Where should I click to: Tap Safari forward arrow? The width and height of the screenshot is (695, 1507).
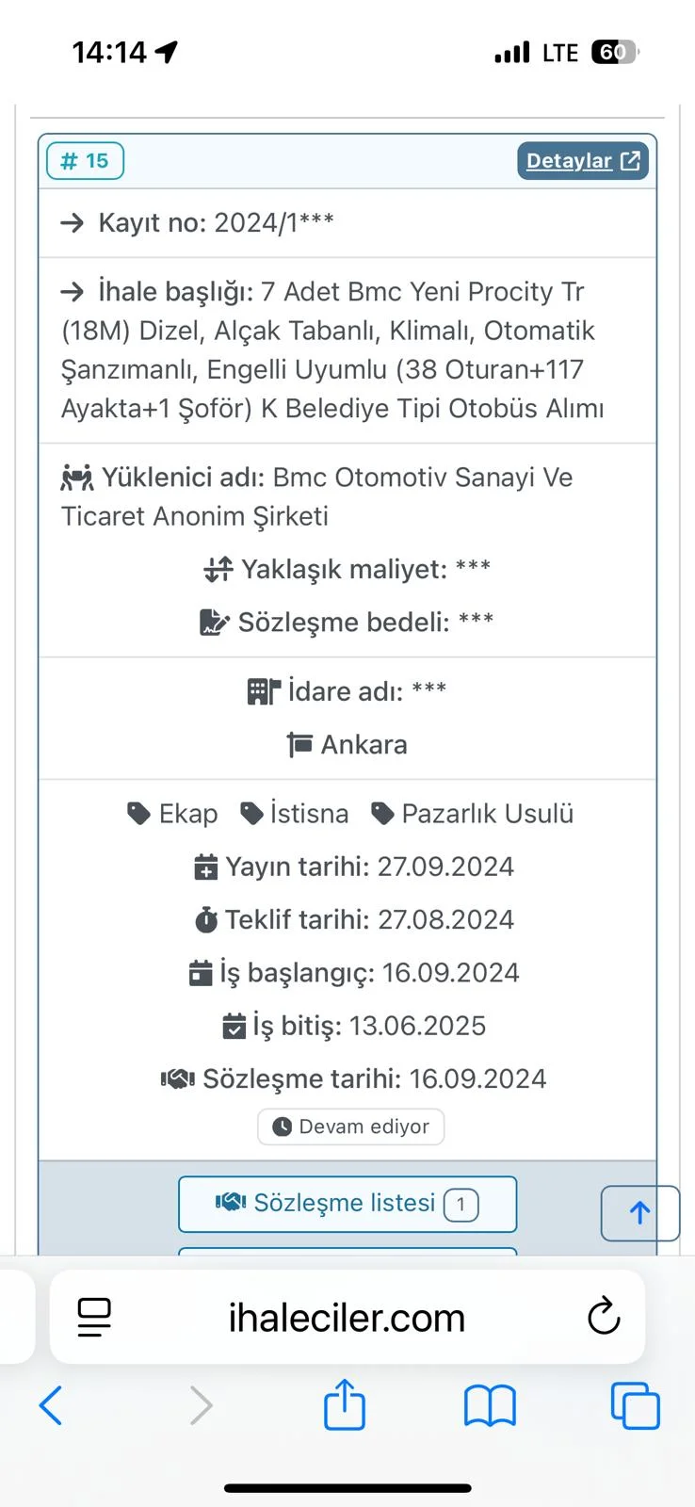point(201,1406)
